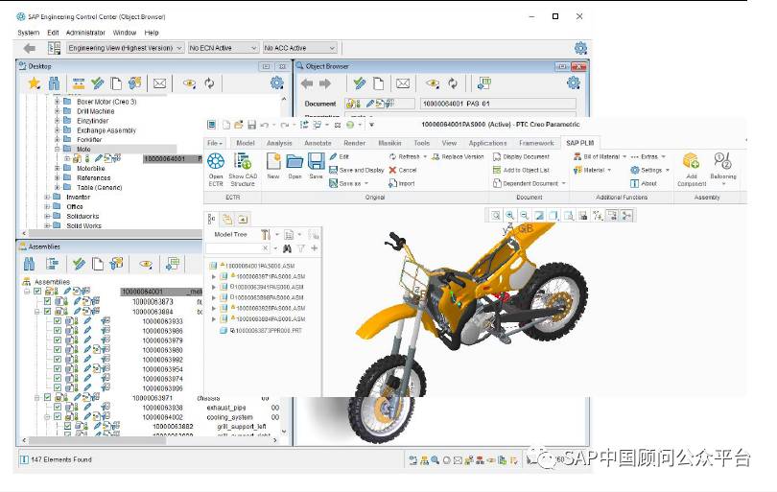Open Object Browser settings gear

[x=574, y=82]
